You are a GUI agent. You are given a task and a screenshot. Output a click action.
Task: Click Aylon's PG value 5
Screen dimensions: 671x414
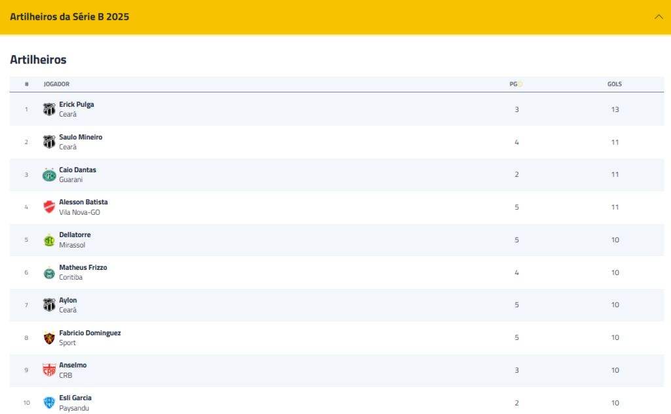[516, 305]
